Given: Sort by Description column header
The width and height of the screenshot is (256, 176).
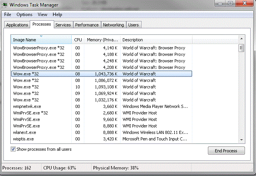Looking at the screenshot, I should [x=156, y=40].
